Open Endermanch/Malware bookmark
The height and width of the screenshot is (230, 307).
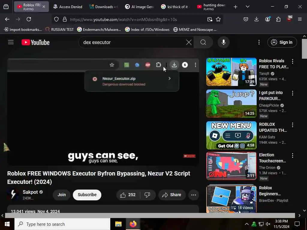(99, 30)
